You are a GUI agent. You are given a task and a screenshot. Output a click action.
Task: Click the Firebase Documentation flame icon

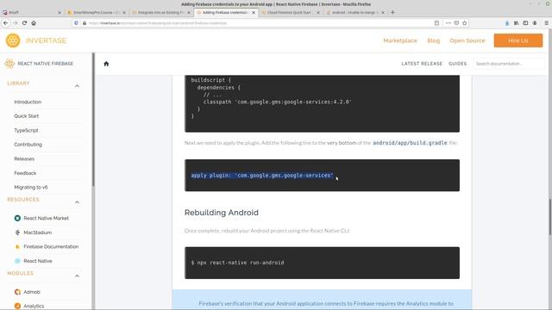[x=17, y=247]
